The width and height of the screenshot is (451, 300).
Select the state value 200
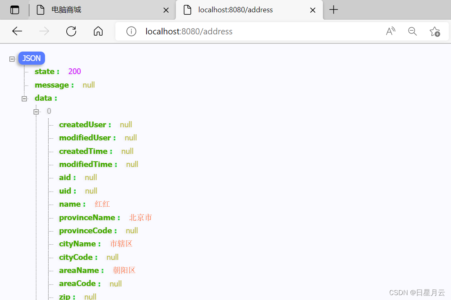pos(74,72)
